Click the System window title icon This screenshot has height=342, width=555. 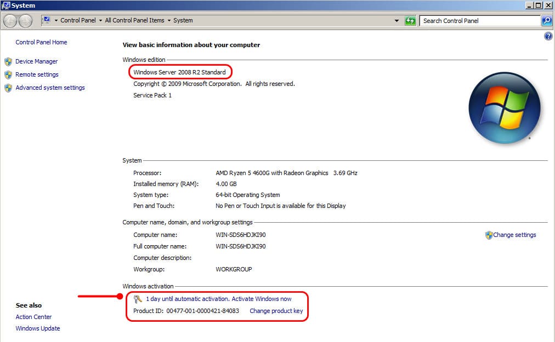coord(5,5)
